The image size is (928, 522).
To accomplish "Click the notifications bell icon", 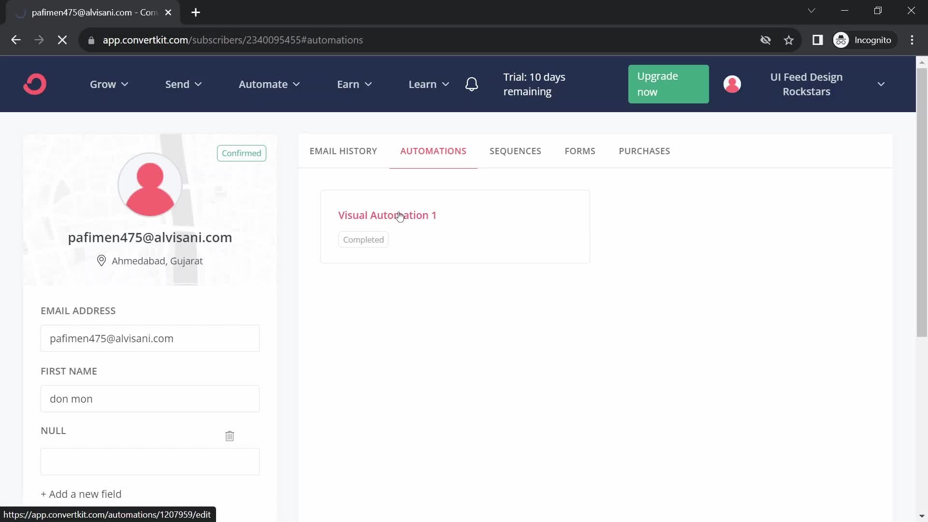I will pyautogui.click(x=472, y=84).
